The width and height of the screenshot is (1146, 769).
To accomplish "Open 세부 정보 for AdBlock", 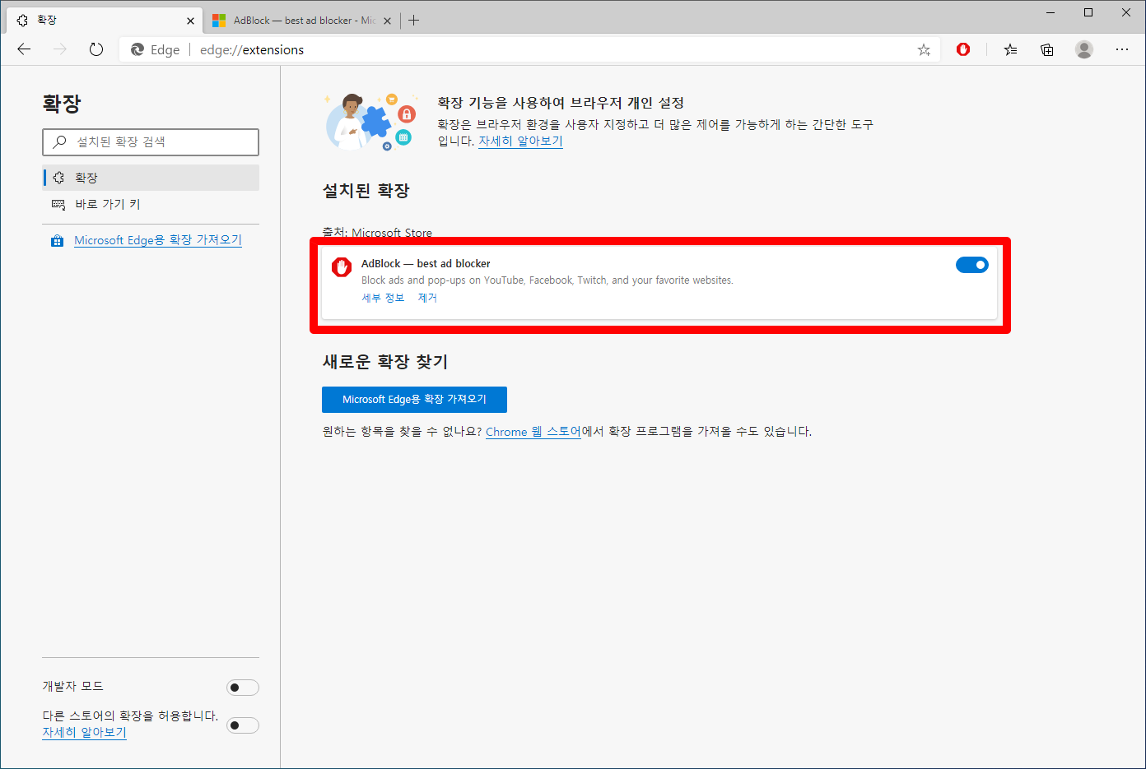I will click(x=383, y=298).
